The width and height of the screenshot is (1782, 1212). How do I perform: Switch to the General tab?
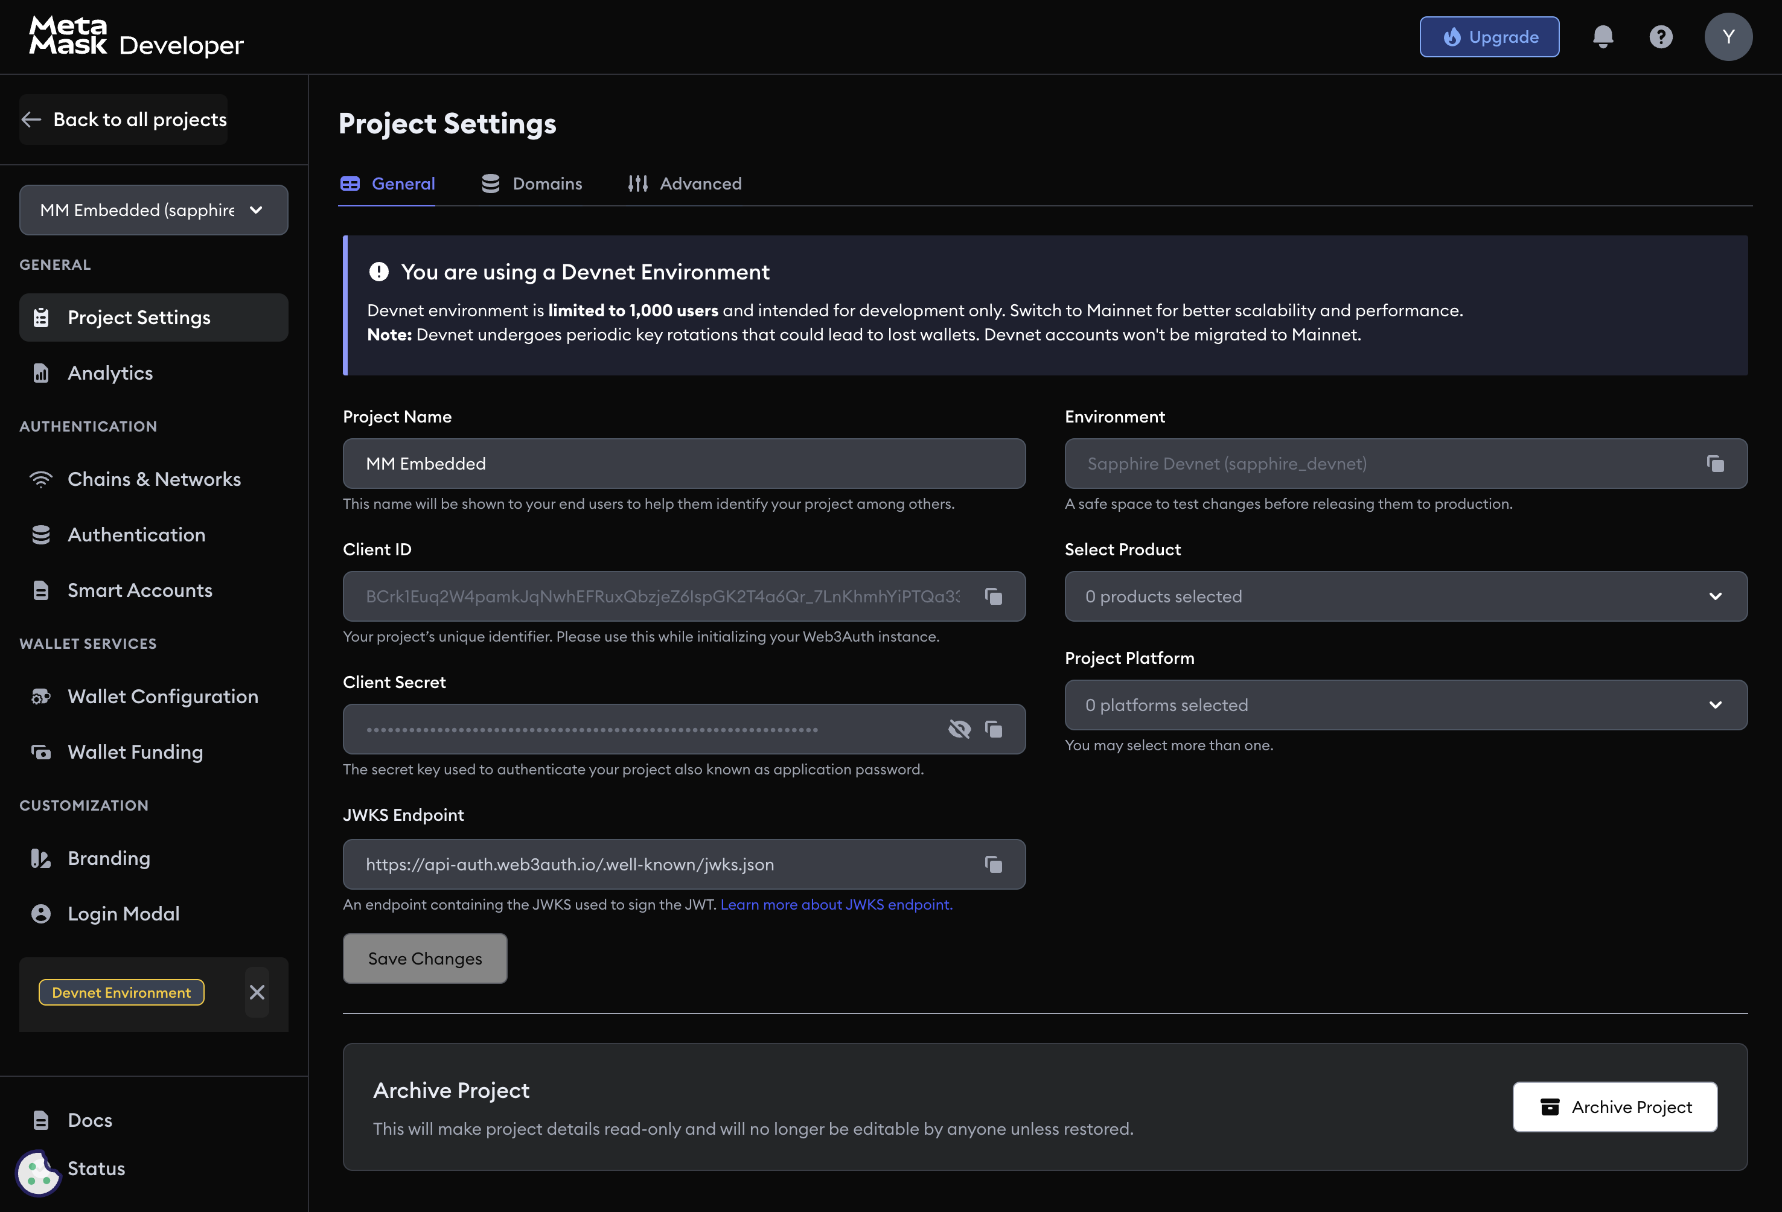(x=387, y=183)
